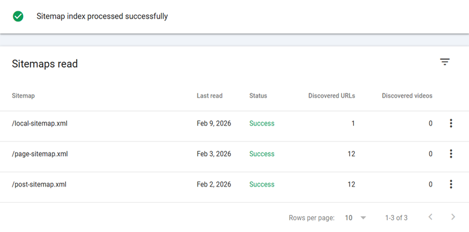Sort by the Discovered videos column header
Viewport: 469px width, 232px height.
click(x=407, y=96)
